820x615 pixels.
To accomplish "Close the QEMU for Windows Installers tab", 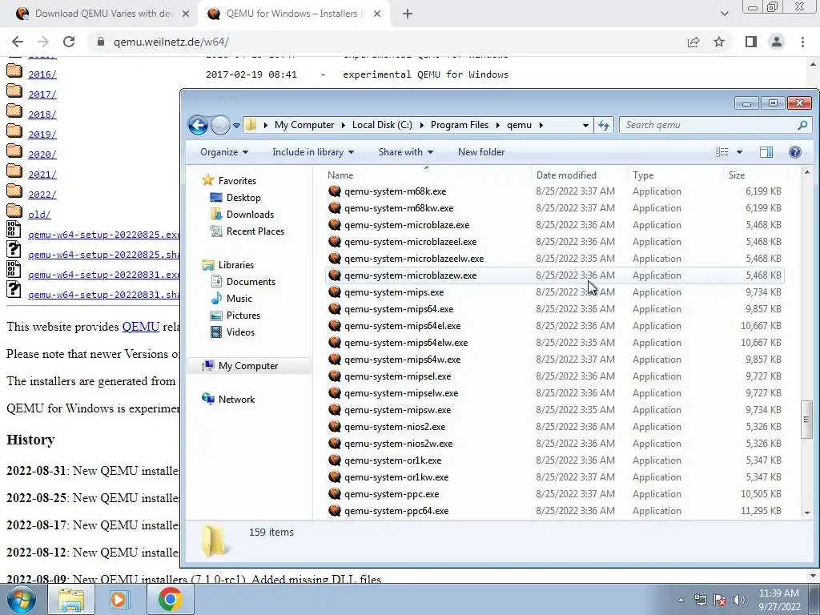I will click(377, 14).
